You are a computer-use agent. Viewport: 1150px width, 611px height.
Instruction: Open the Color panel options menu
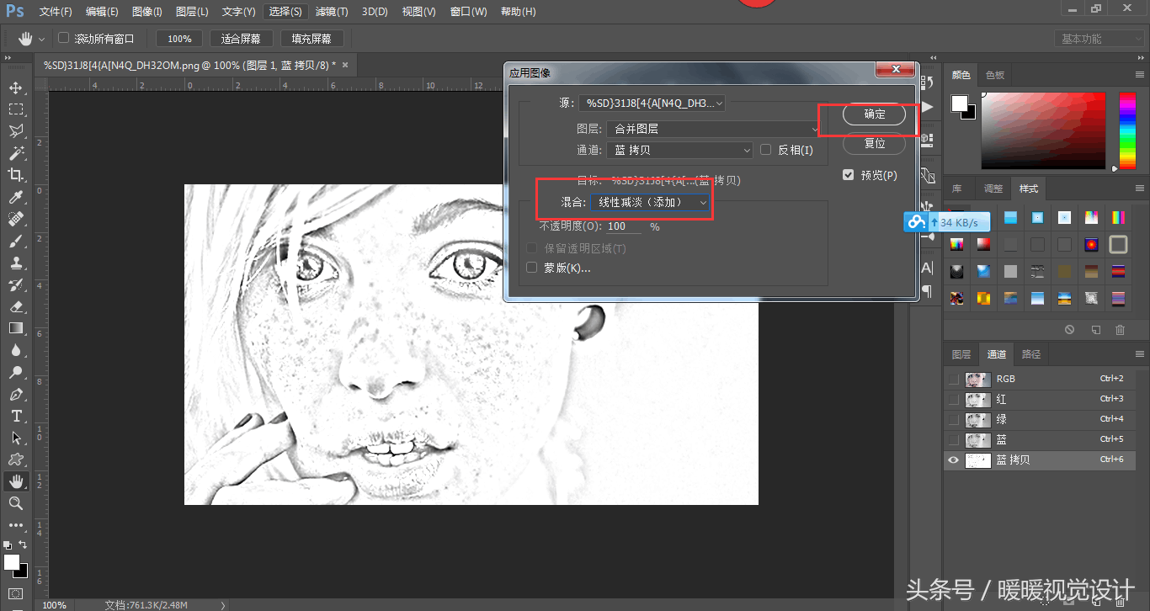click(x=1140, y=74)
